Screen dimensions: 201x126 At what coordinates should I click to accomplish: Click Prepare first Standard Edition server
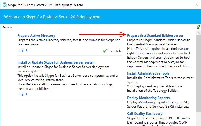pos(155,36)
